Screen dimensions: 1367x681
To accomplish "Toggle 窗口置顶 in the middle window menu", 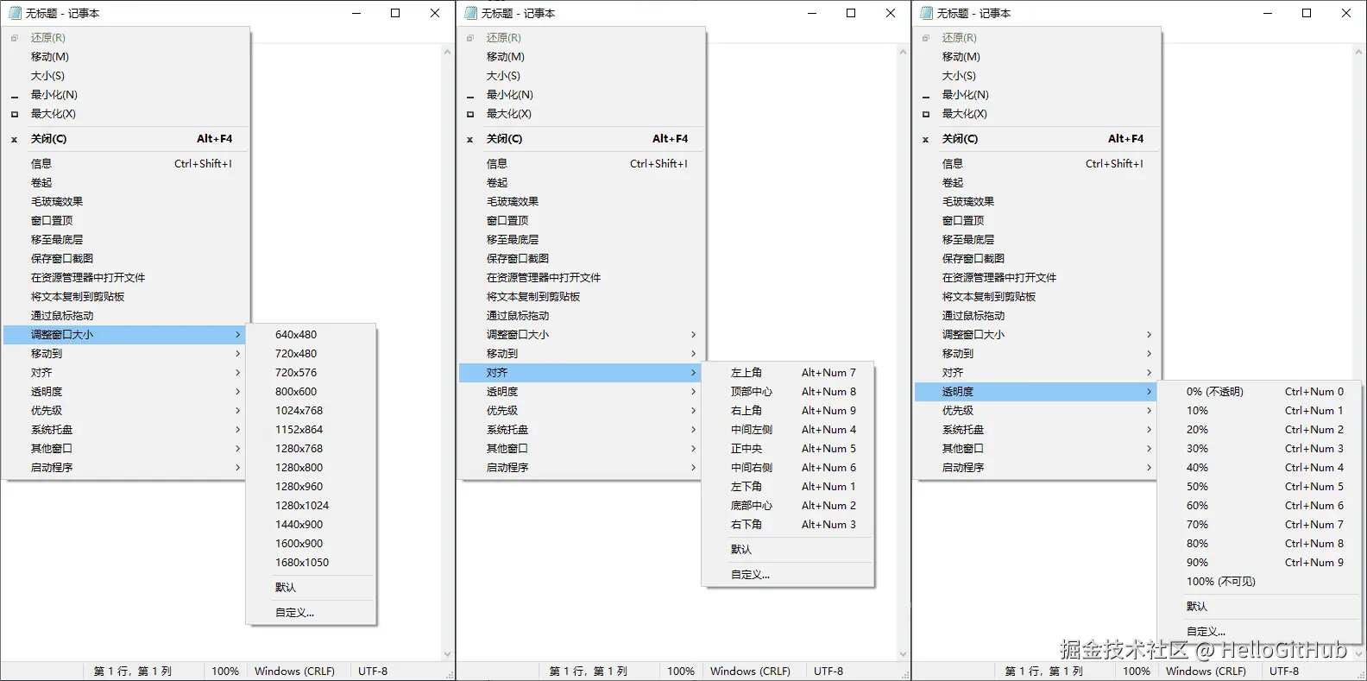I will (583, 221).
